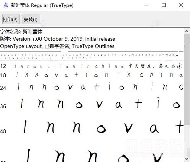Click the 18 point size label
Image resolution: width=190 pixels, height=162 pixels.
[x=3, y=75]
